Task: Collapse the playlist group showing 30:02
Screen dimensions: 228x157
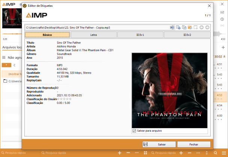Action: coord(224,57)
